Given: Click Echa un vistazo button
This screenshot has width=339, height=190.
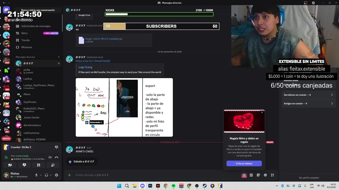Looking at the screenshot, I should click(x=244, y=164).
